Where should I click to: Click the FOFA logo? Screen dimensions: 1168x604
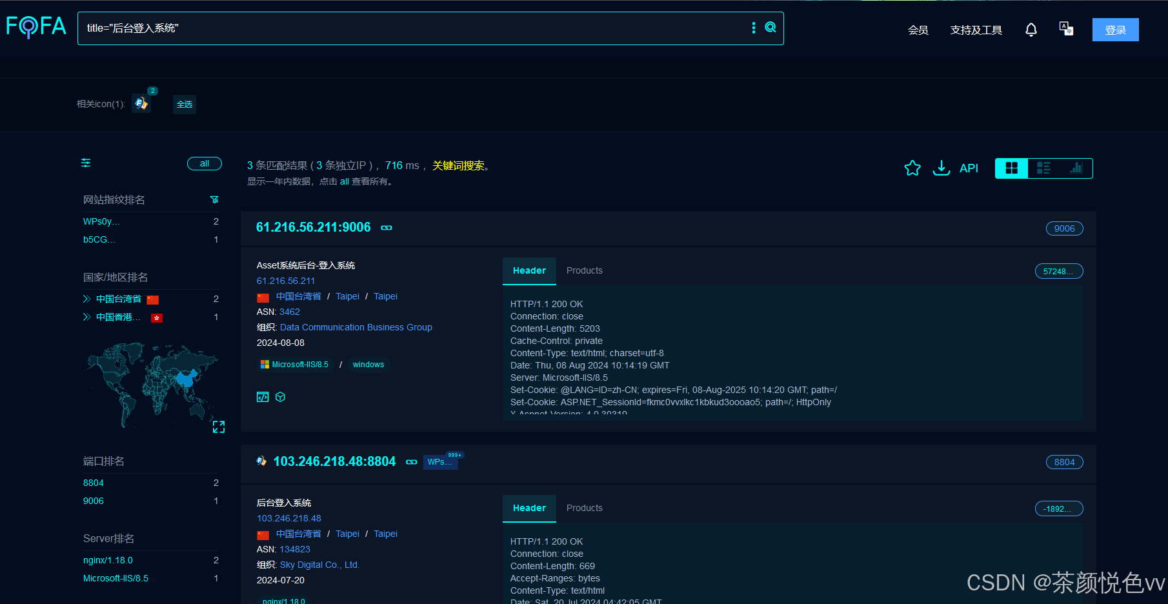tap(36, 26)
